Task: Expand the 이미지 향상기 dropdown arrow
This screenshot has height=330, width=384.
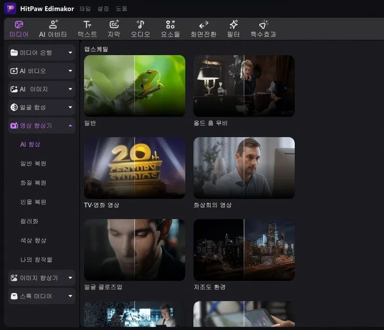Action: pos(70,278)
